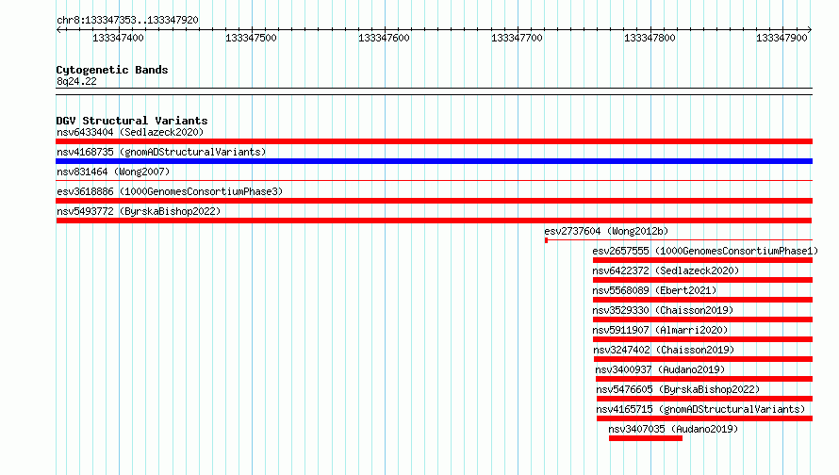Select the red bar under nsv4165715
This screenshot has width=839, height=475.
pyautogui.click(x=705, y=418)
